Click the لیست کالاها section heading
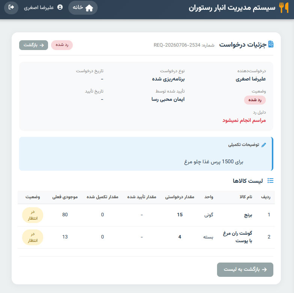This screenshot has width=294, height=293. [x=248, y=181]
